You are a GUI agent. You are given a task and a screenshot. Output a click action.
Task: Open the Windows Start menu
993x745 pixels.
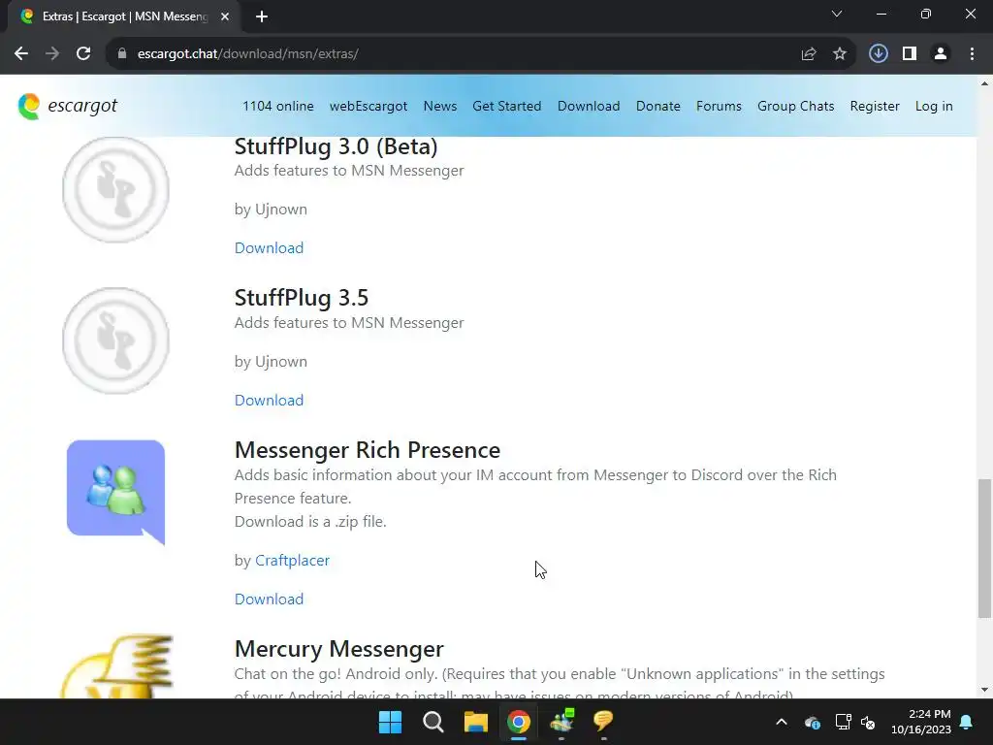[x=390, y=722]
